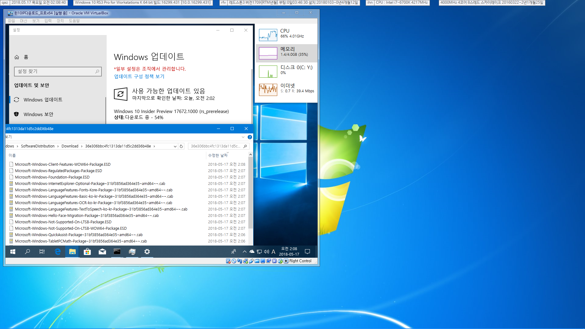Open 머신 menu in VirtualBox
The height and width of the screenshot is (329, 585).
[x=23, y=21]
